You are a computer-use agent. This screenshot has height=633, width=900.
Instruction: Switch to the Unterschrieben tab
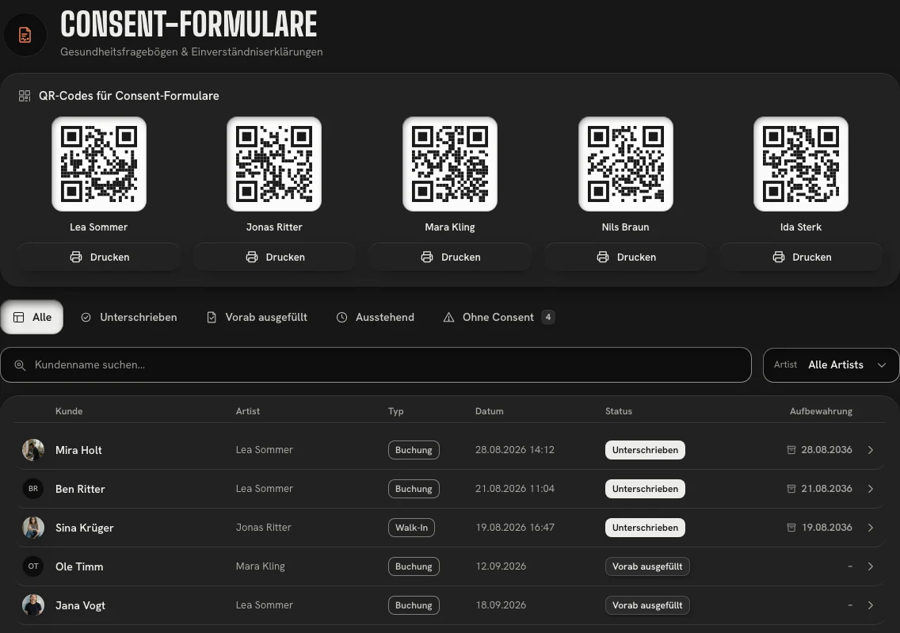coord(129,318)
